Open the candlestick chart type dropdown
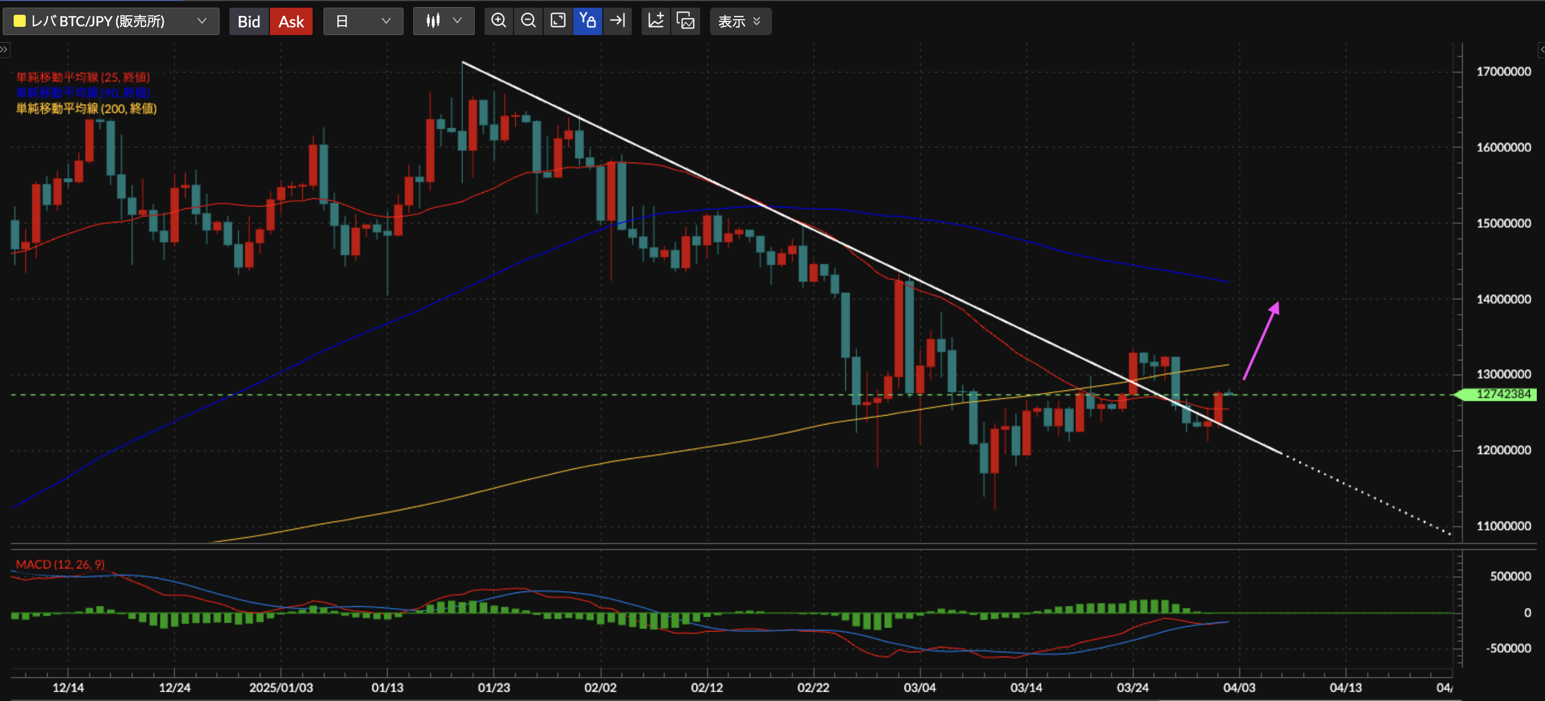Viewport: 1545px width, 701px height. 443,21
